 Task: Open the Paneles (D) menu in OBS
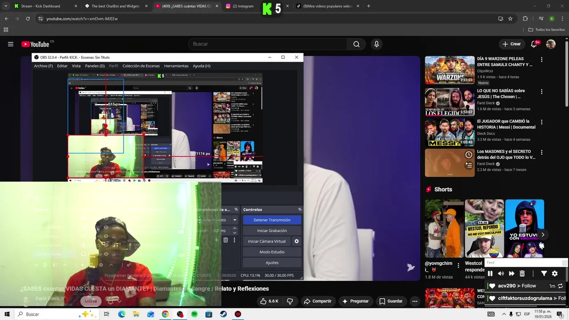point(95,66)
